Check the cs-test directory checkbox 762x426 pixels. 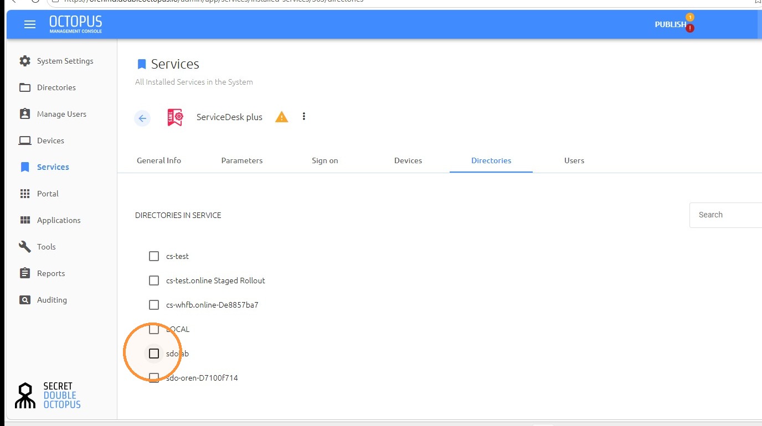(x=154, y=256)
